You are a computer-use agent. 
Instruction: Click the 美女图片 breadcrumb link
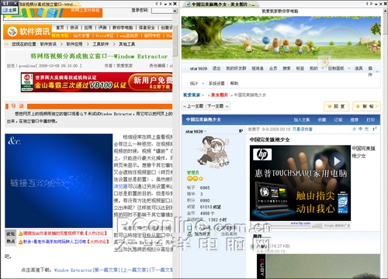(220, 95)
